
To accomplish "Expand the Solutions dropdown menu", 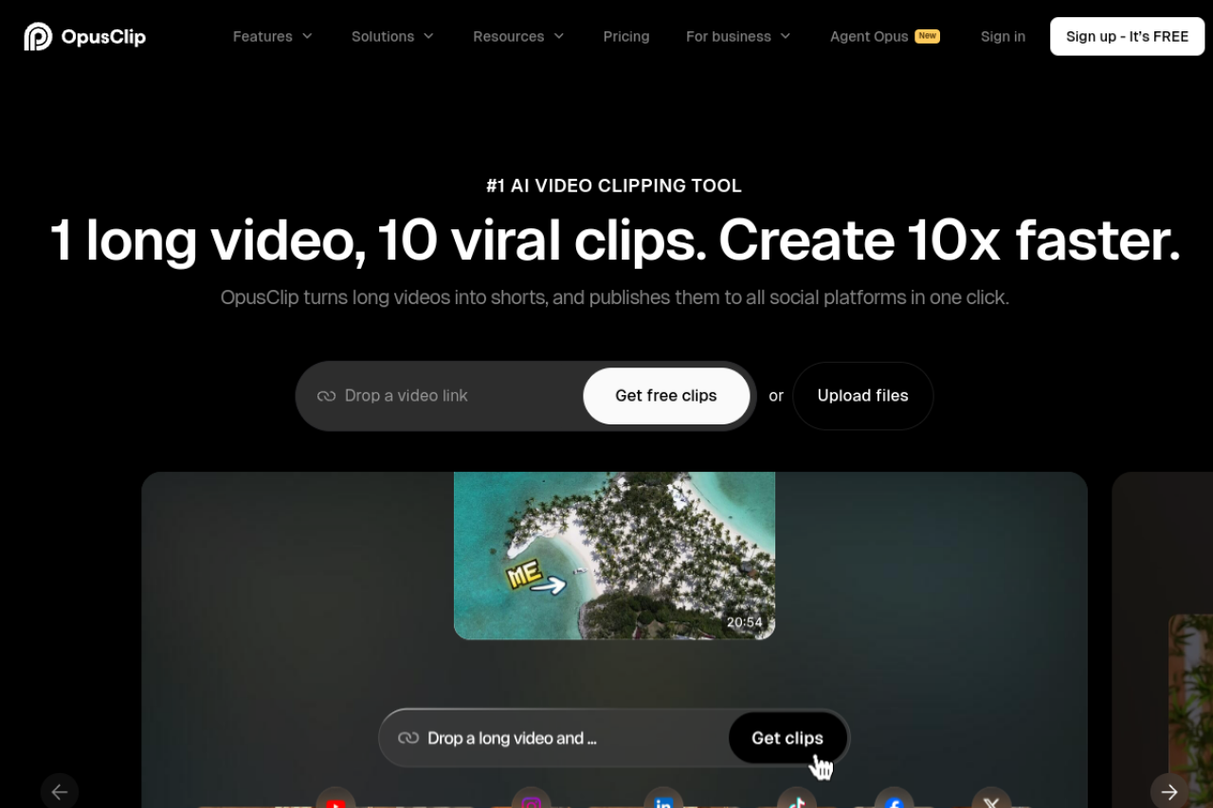I will (392, 36).
